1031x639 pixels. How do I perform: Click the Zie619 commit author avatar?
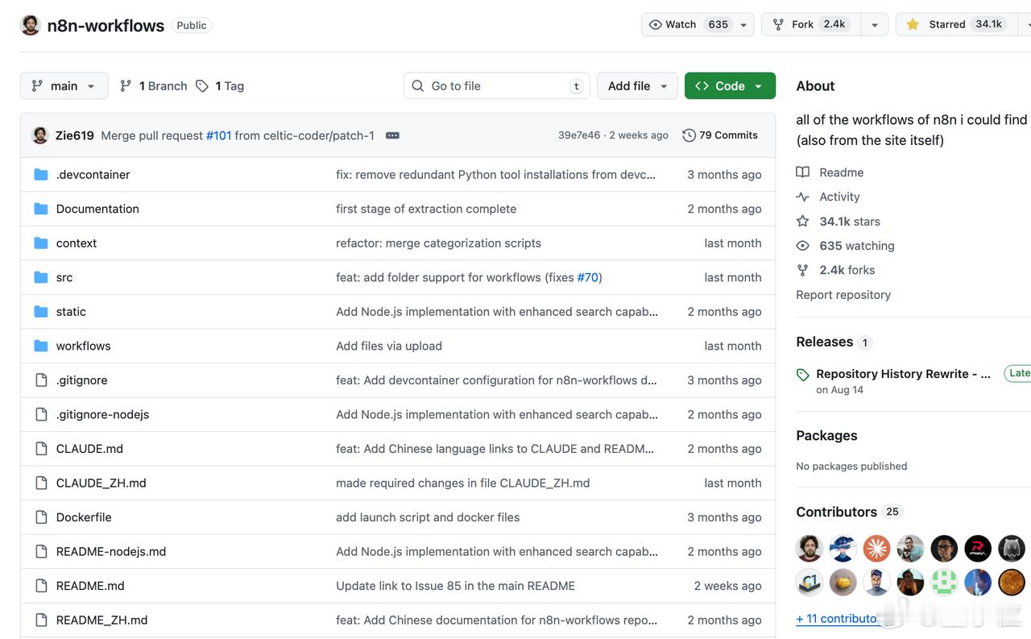[40, 135]
